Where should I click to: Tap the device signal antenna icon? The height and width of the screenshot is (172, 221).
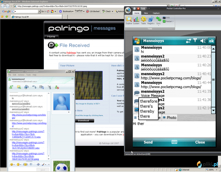coord(195,41)
